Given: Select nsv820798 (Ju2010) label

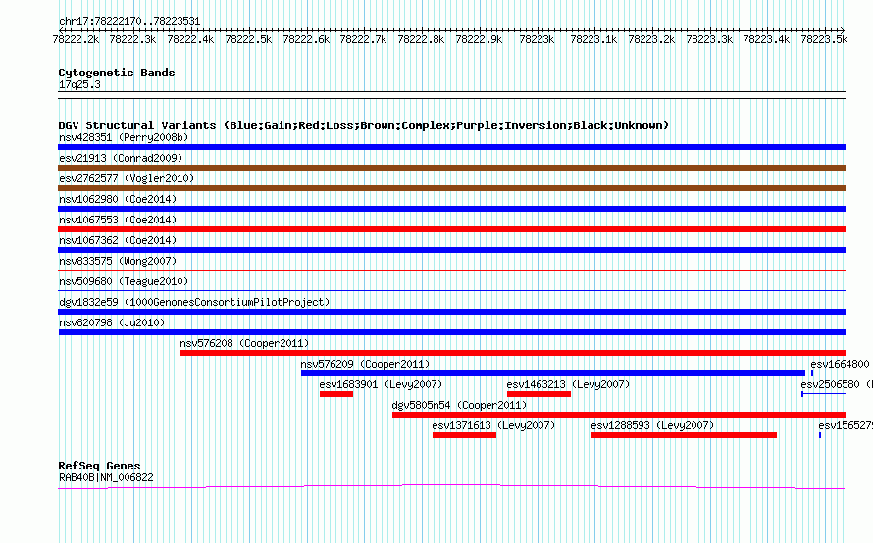Looking at the screenshot, I should tap(112, 322).
